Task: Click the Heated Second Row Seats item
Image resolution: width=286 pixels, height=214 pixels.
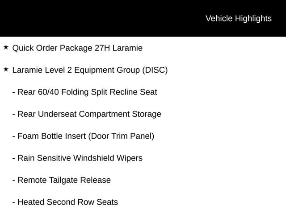Action: [x=65, y=202]
